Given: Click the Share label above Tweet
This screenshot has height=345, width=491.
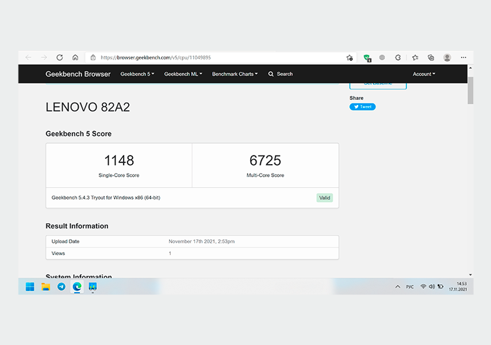Looking at the screenshot, I should tap(356, 98).
